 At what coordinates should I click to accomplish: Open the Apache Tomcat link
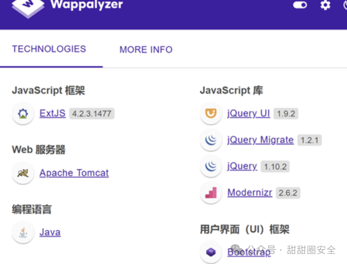click(74, 173)
